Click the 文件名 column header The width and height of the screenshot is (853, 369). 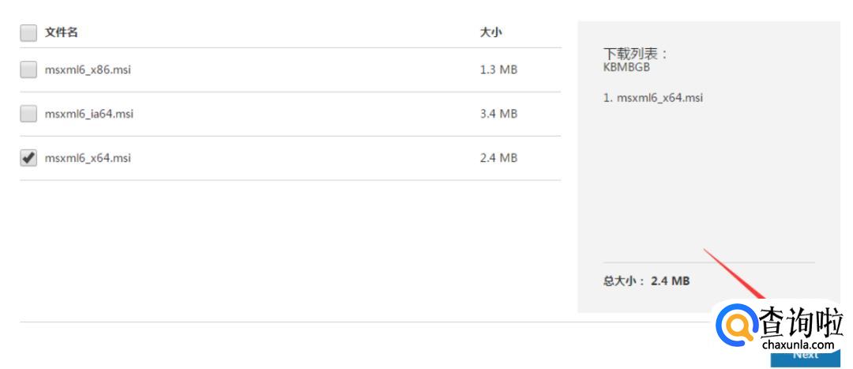coord(61,33)
